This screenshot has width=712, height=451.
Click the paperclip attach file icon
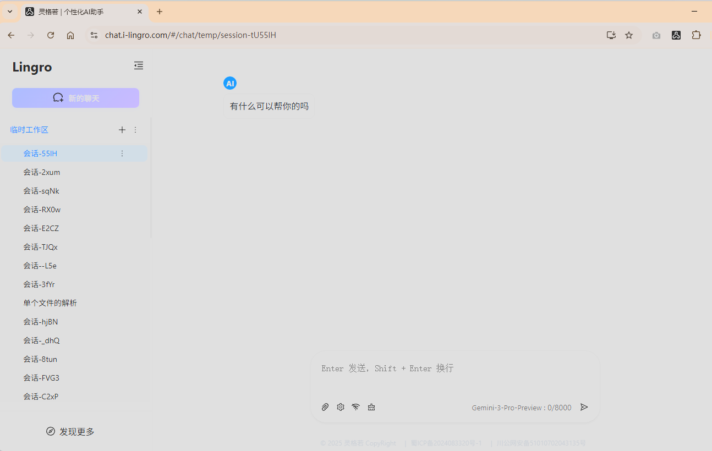pyautogui.click(x=325, y=407)
